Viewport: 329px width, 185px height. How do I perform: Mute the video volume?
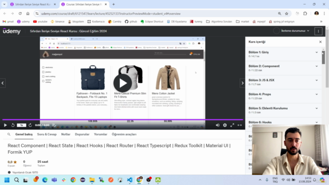point(217,125)
